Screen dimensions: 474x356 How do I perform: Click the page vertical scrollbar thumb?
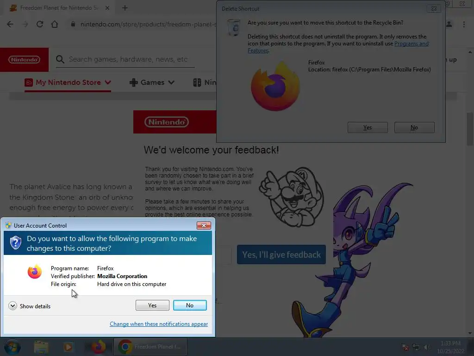tap(470, 129)
